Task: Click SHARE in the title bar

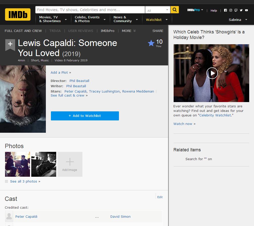Action: click(158, 31)
